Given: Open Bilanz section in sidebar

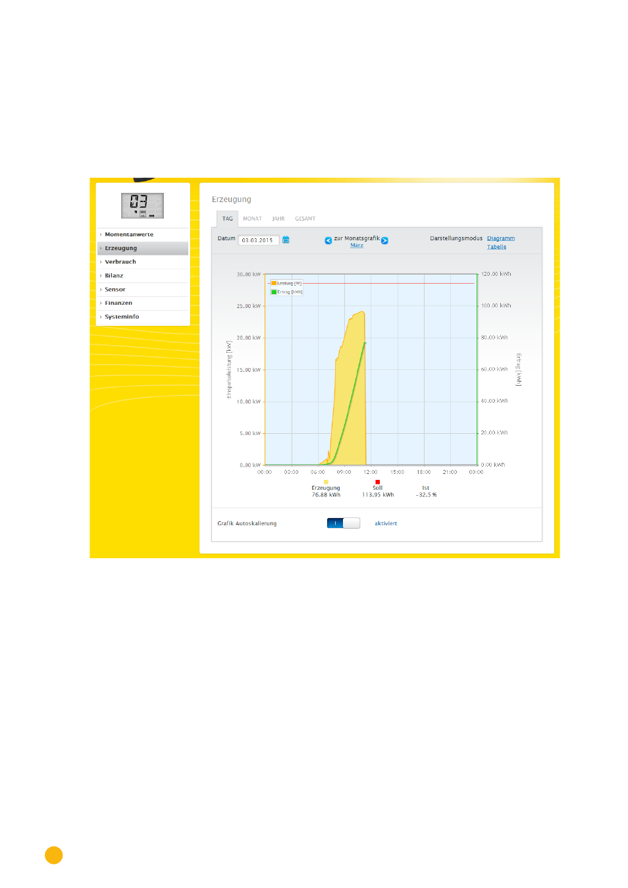Looking at the screenshot, I should [x=143, y=276].
